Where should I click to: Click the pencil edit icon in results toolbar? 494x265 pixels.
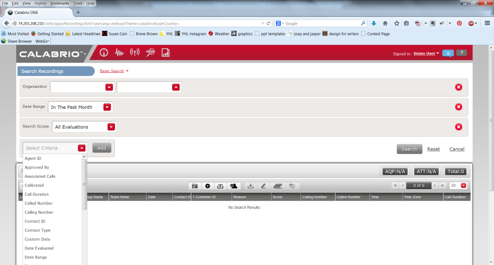click(x=263, y=186)
